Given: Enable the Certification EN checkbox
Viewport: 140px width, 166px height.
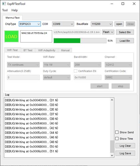Looking at the screenshot, I should click(x=75, y=71).
